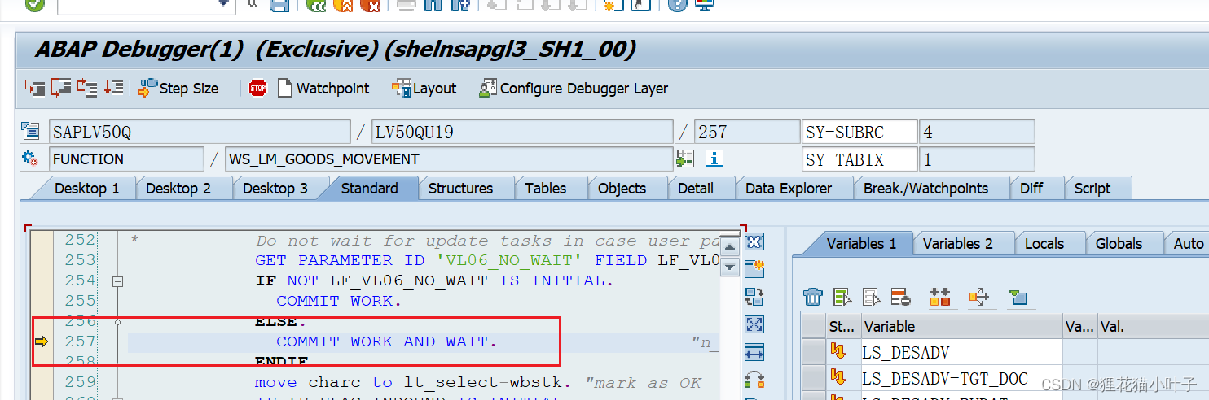Image resolution: width=1209 pixels, height=400 pixels.
Task: Click the green list icon after trash
Action: tap(842, 297)
